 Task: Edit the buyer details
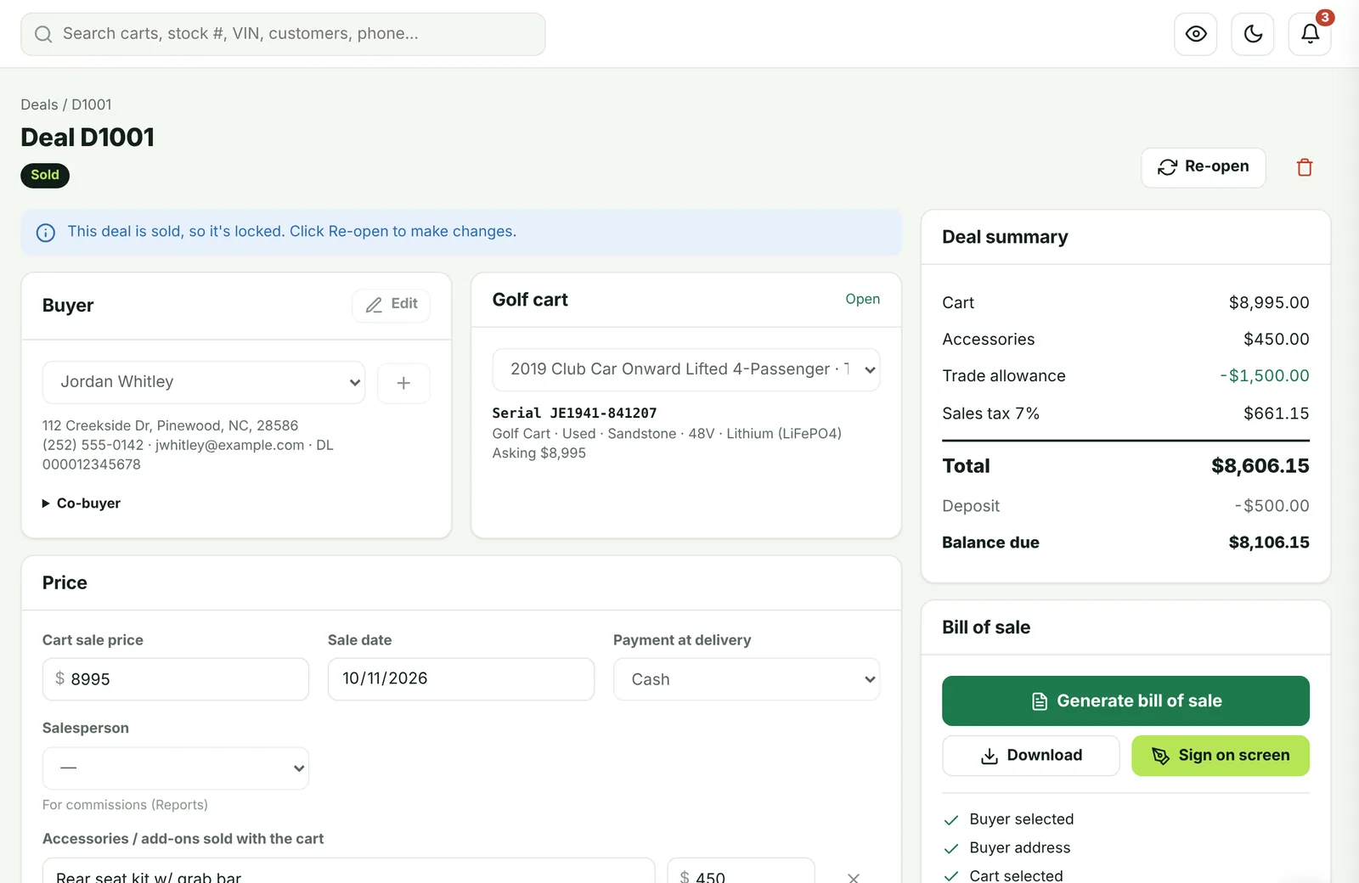point(391,305)
